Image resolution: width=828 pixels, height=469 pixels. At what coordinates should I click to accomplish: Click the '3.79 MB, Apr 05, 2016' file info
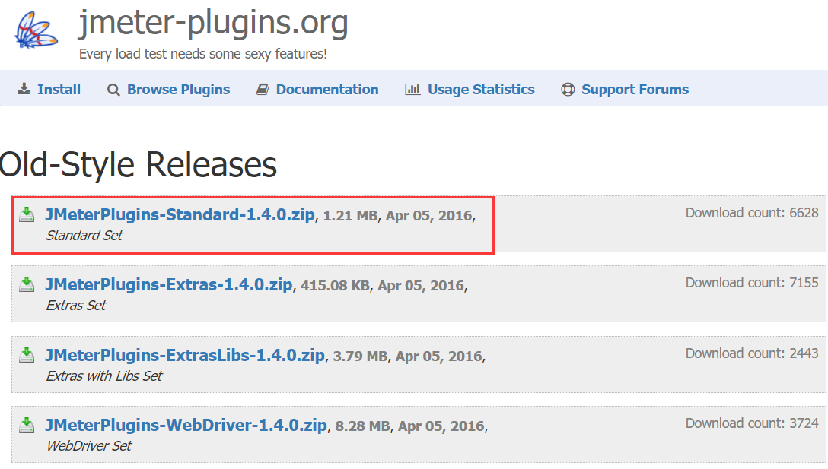407,357
